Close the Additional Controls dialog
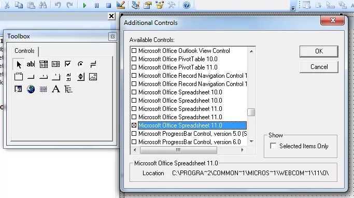Image resolution: width=354 pixels, height=198 pixels. click(333, 20)
